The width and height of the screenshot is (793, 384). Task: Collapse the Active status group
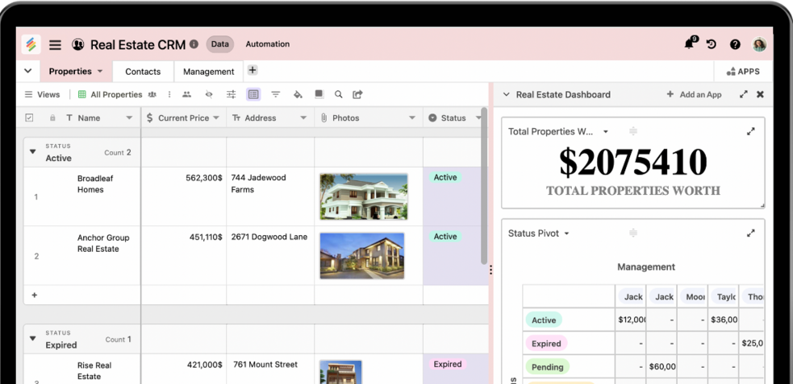[33, 151]
